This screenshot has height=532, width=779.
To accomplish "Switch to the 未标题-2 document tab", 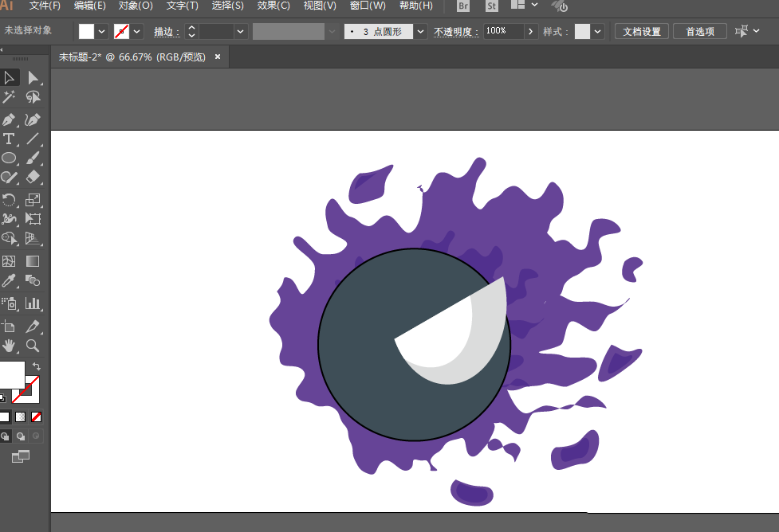I will (132, 57).
